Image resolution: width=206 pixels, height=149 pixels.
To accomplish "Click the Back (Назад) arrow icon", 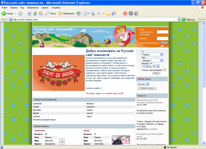I will point(4,13).
